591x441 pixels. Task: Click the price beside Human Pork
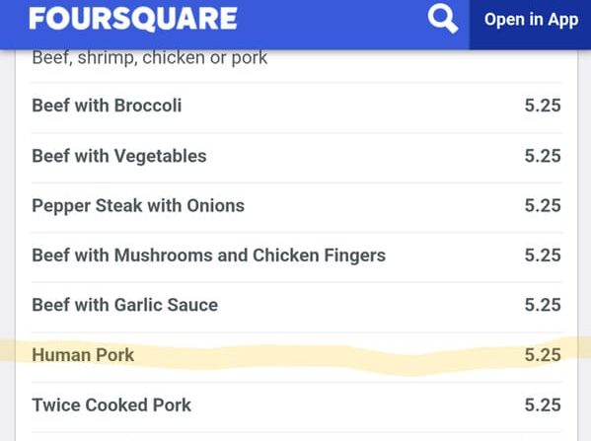pyautogui.click(x=543, y=355)
